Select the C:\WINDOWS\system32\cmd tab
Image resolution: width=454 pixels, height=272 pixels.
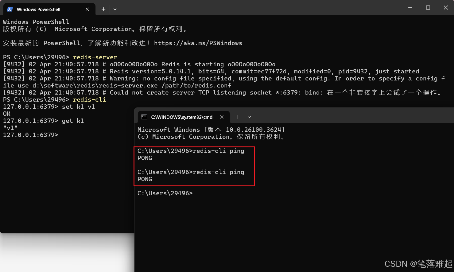(183, 117)
